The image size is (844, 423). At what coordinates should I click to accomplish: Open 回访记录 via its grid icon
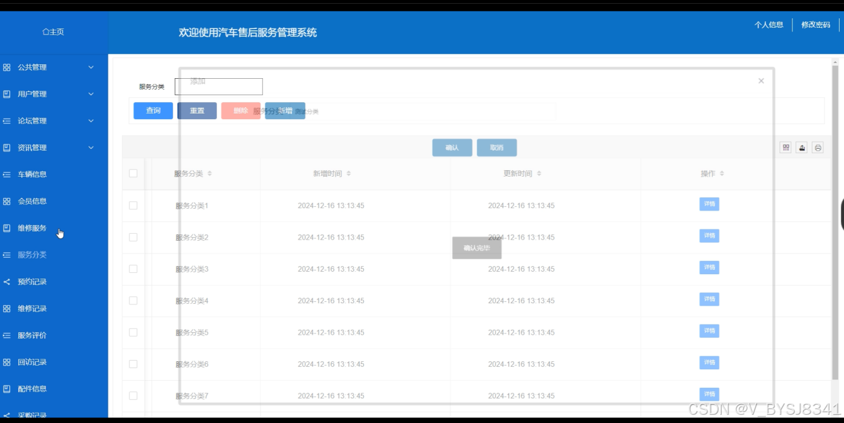7,362
